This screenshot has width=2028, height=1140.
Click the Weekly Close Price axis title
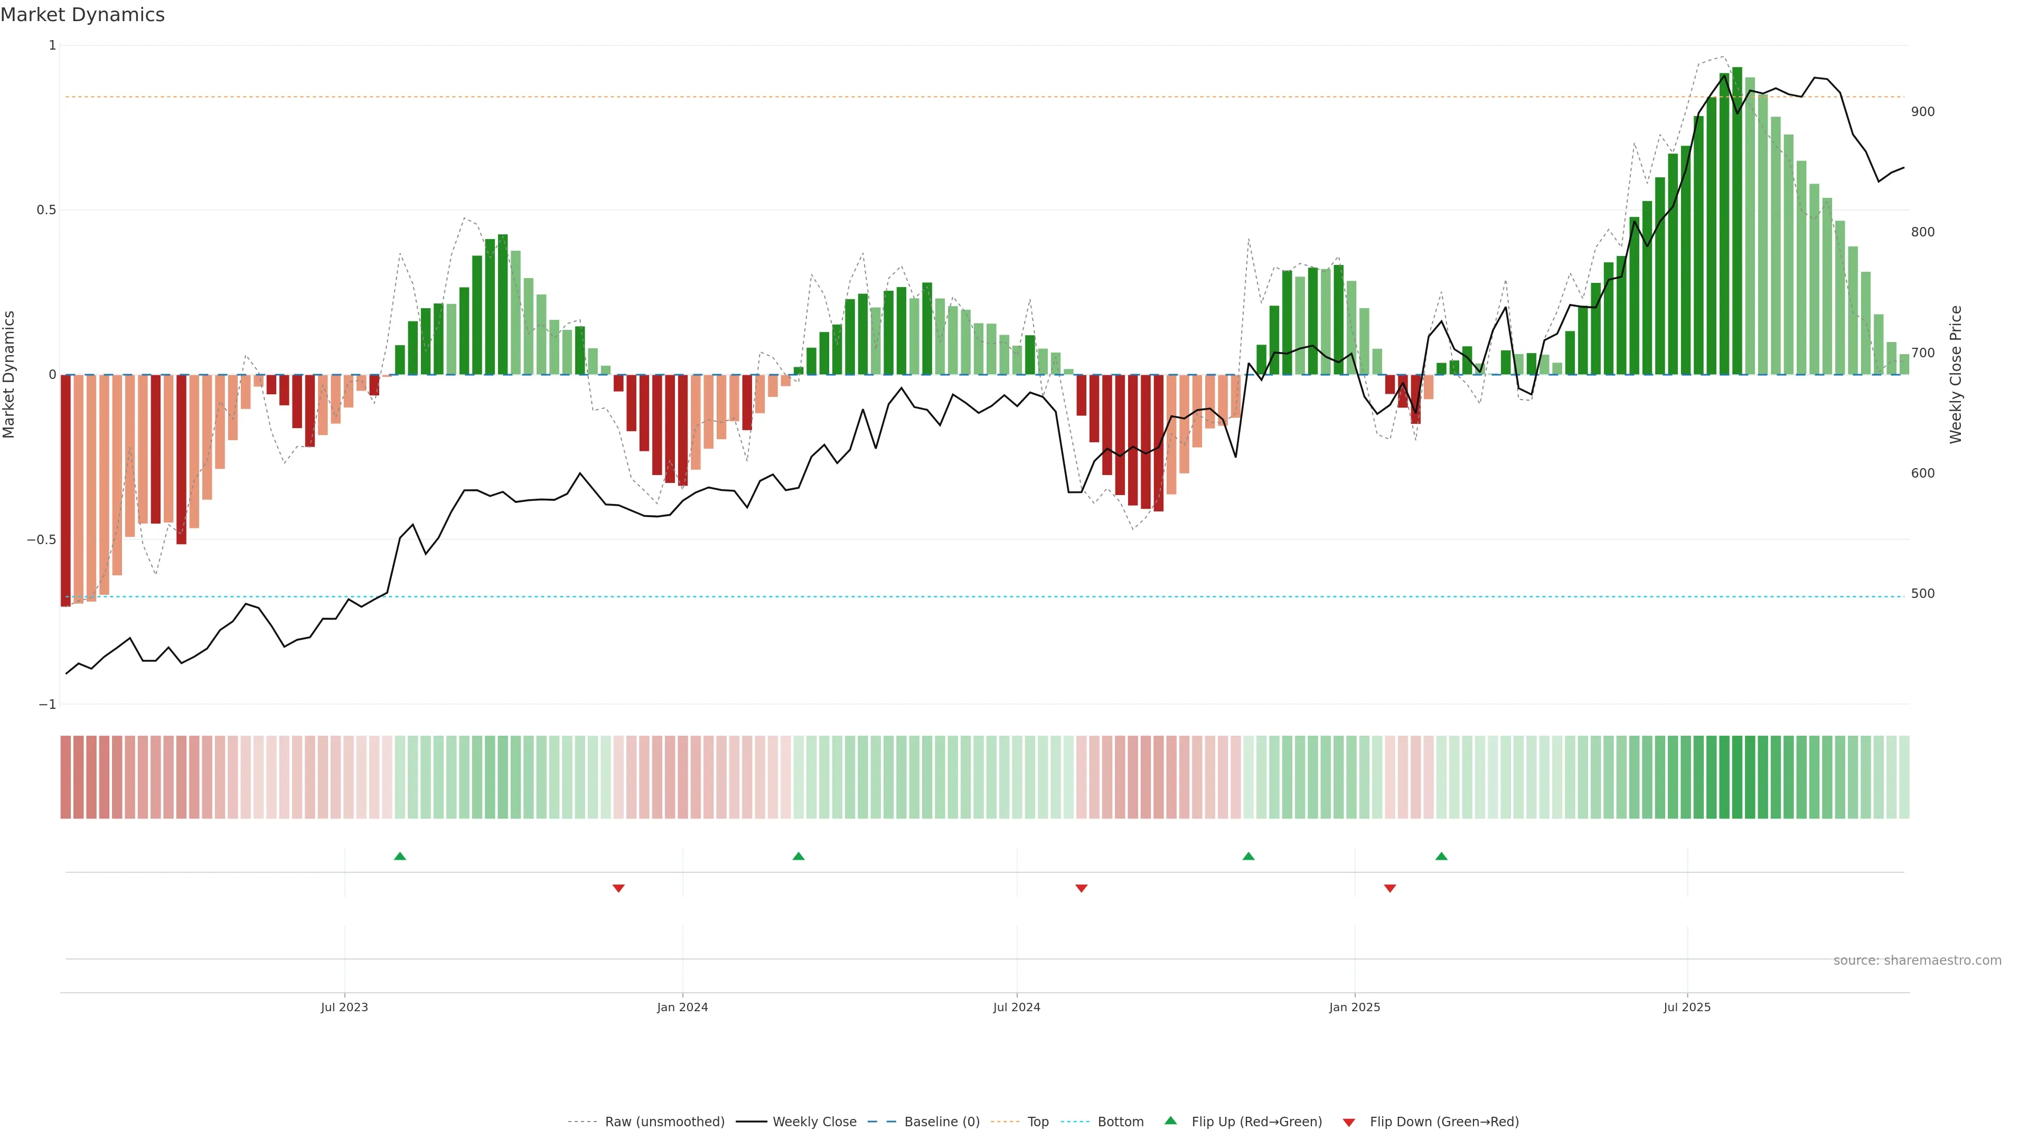(x=1956, y=375)
